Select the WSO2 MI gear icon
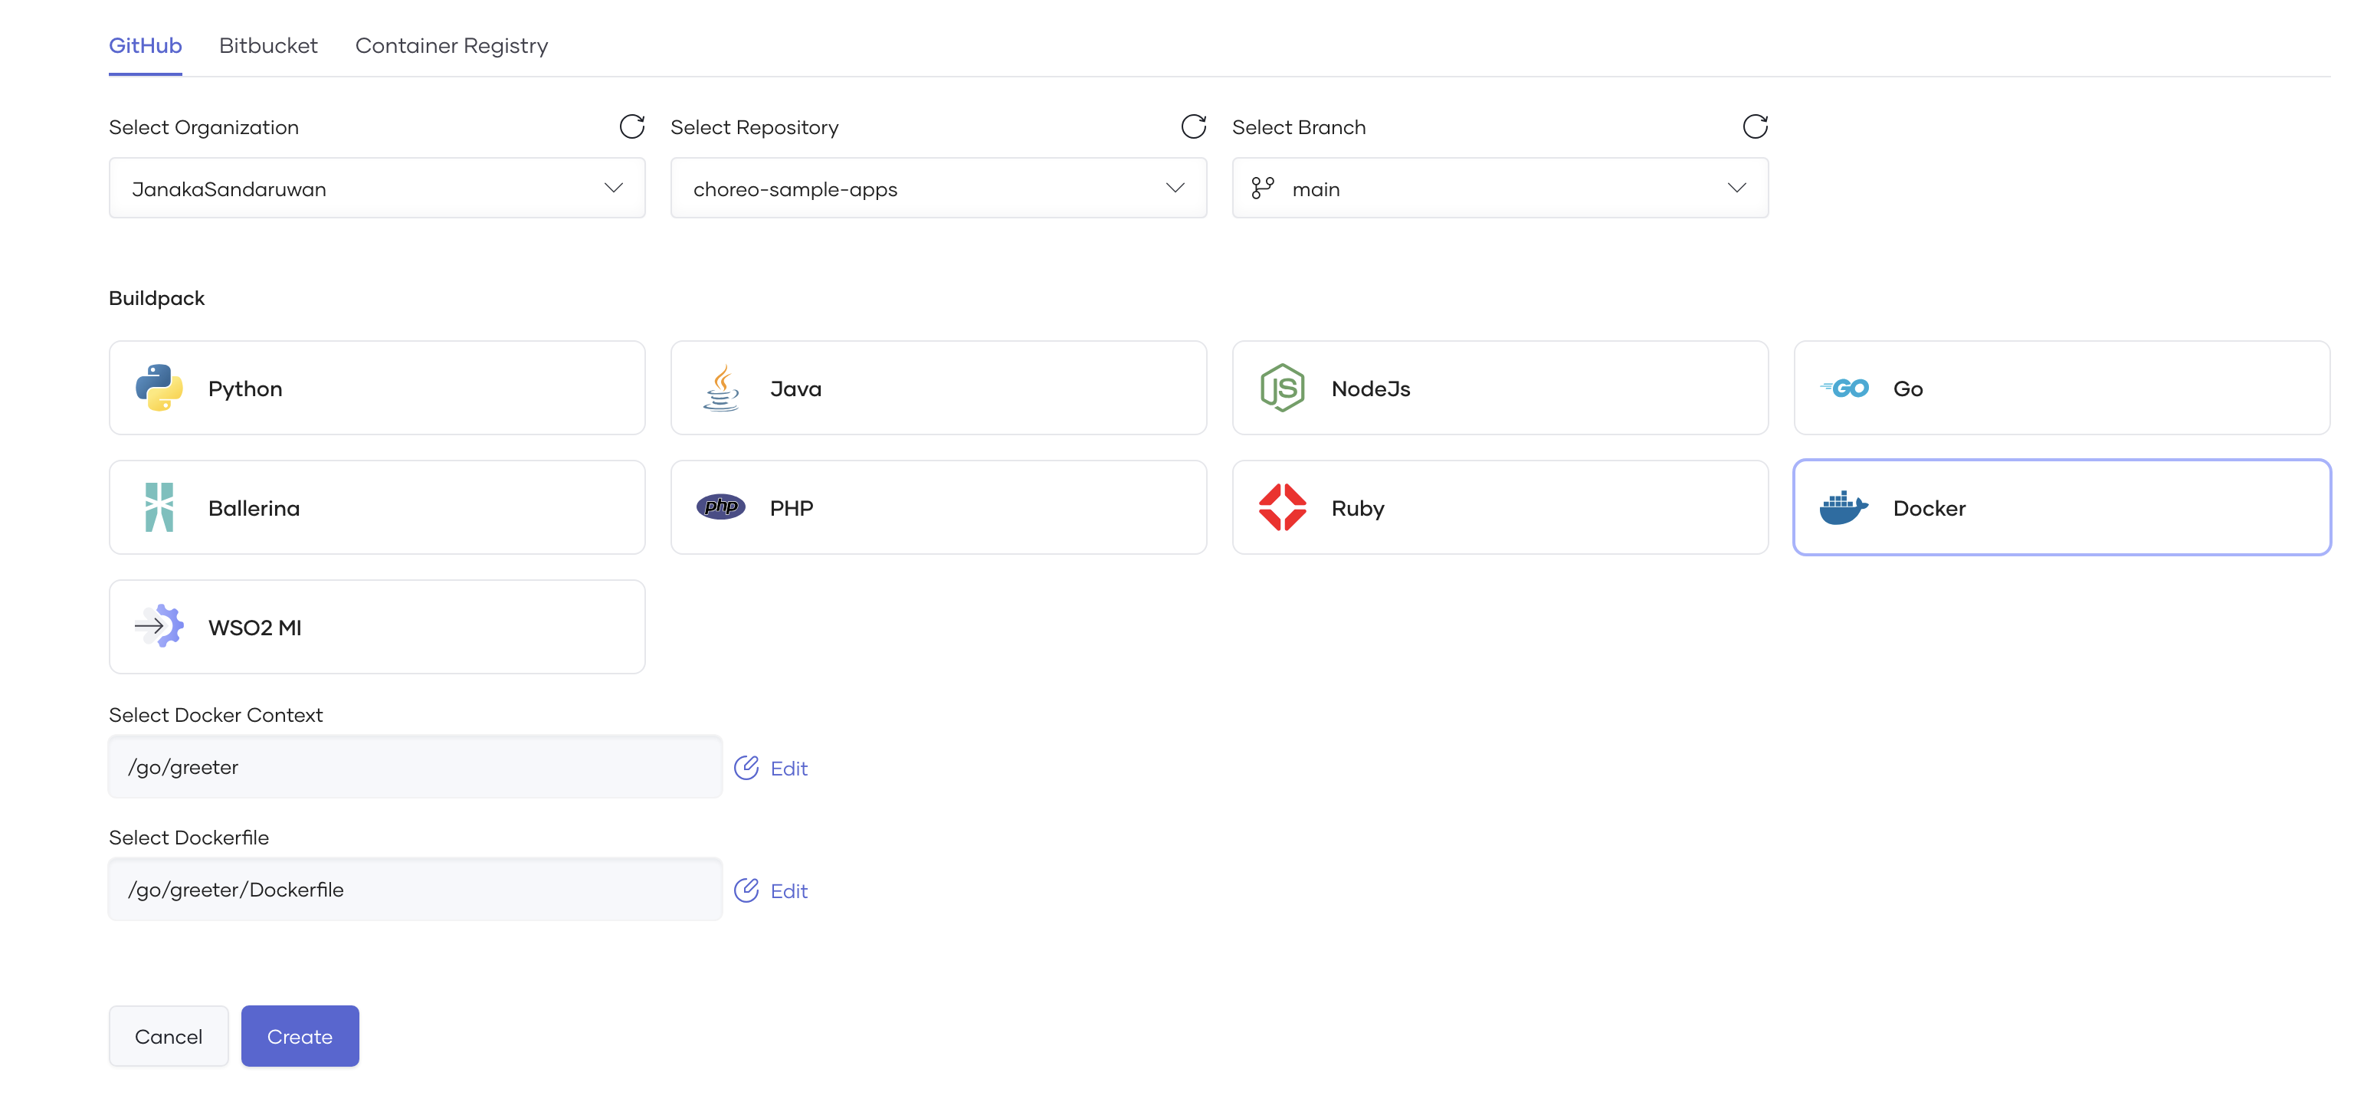The width and height of the screenshot is (2354, 1105). [x=159, y=626]
